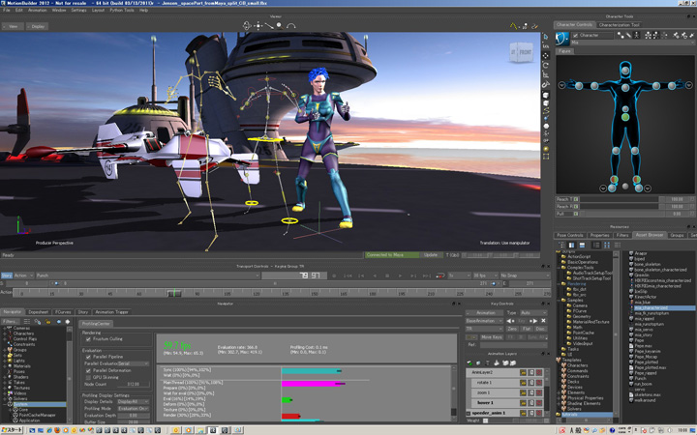Click the ViewCube in the viewer
Viewport: 697px width, 435px height.
click(521, 52)
